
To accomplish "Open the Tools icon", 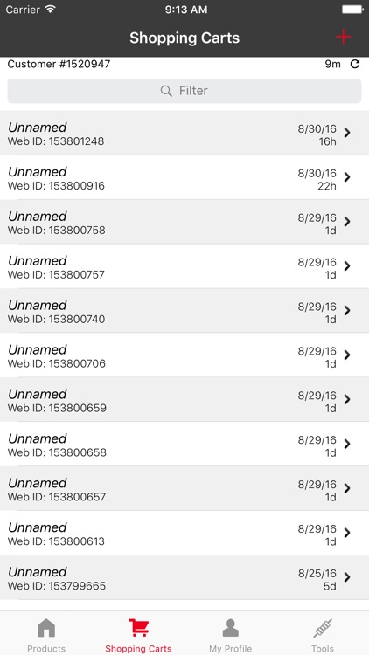I will (x=323, y=627).
